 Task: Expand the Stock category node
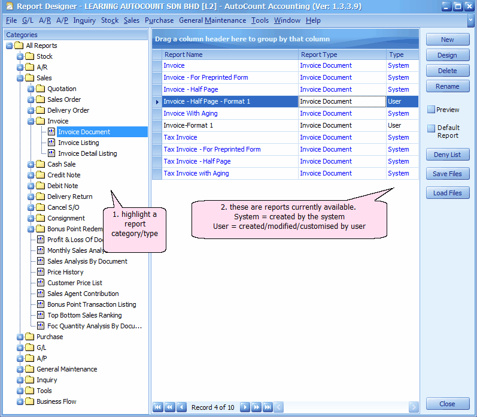(x=20, y=56)
